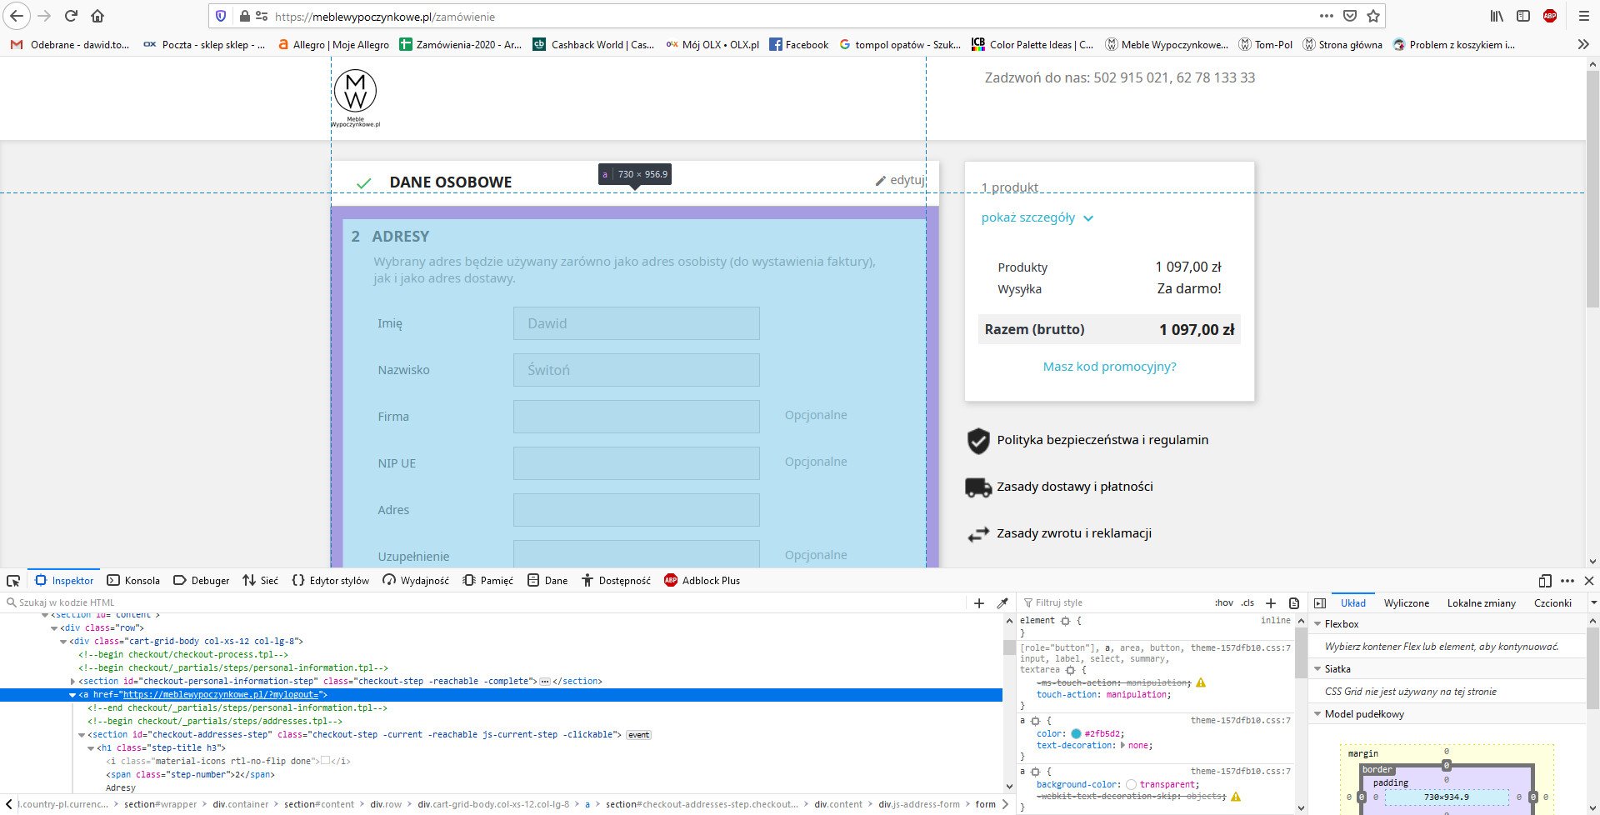Image resolution: width=1600 pixels, height=815 pixels.
Task: Open the Sieć tab
Action: 260,581
